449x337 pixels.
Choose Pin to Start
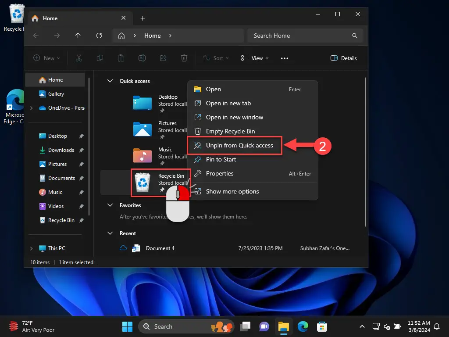point(253,160)
